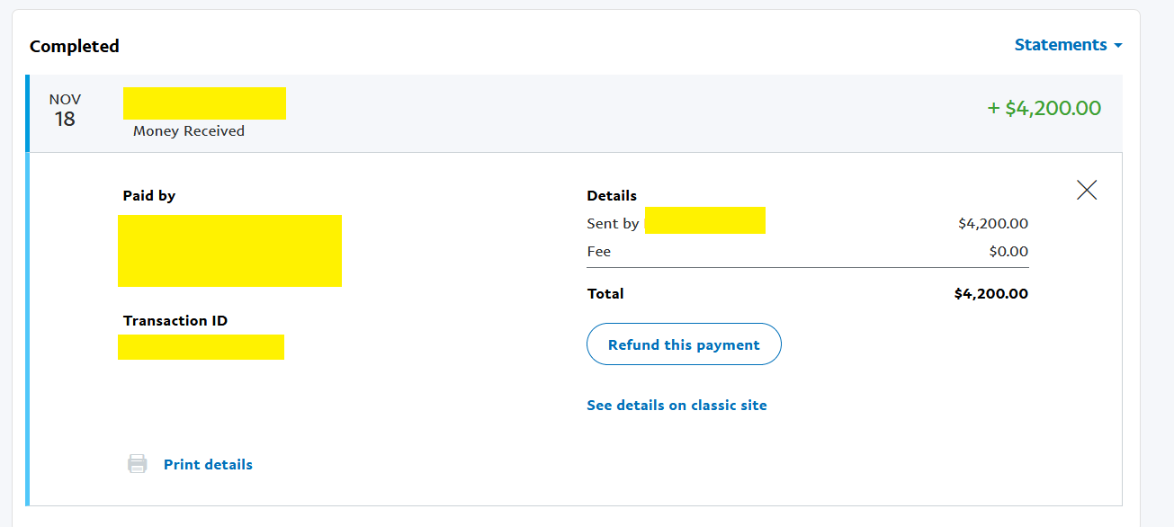The height and width of the screenshot is (527, 1174).
Task: Click the redacted Paid by details block
Action: tap(229, 251)
